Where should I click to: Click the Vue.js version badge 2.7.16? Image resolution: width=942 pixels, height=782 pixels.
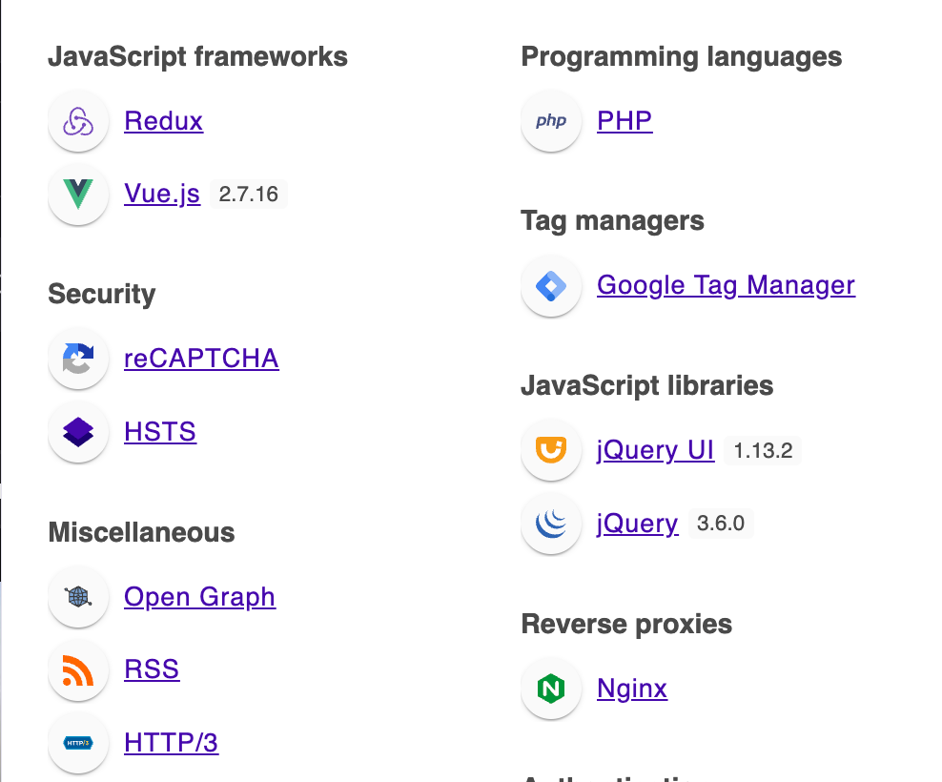coord(249,195)
